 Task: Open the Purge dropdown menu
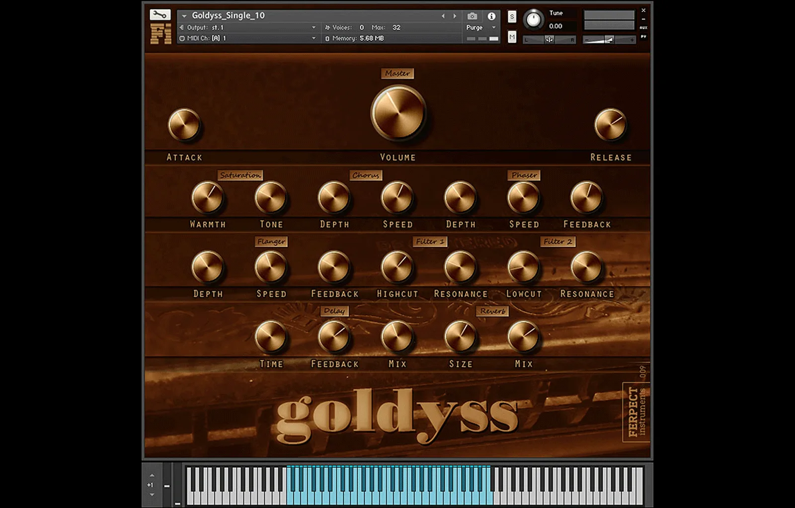[x=480, y=27]
